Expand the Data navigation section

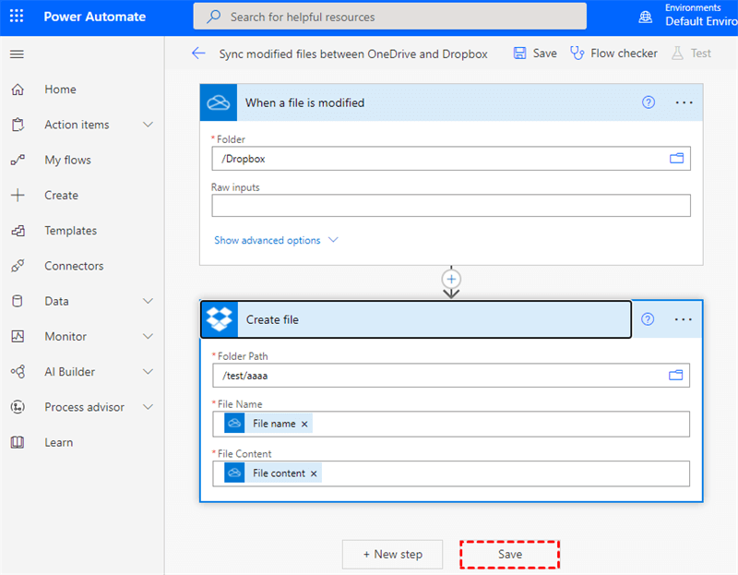click(x=148, y=301)
